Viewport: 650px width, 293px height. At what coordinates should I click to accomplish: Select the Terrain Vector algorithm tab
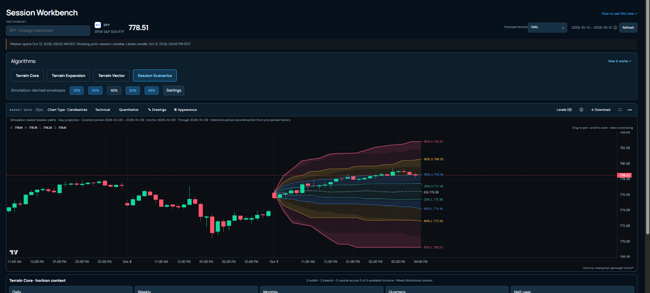(x=112, y=76)
